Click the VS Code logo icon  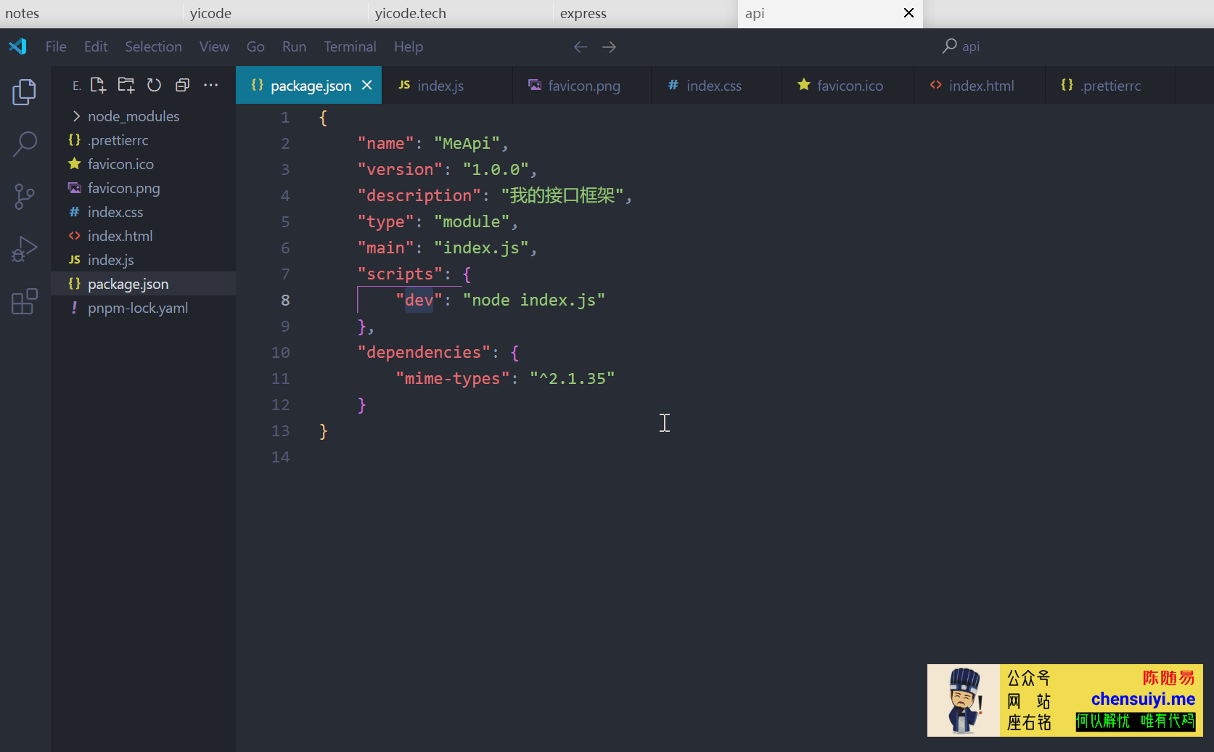[x=17, y=46]
